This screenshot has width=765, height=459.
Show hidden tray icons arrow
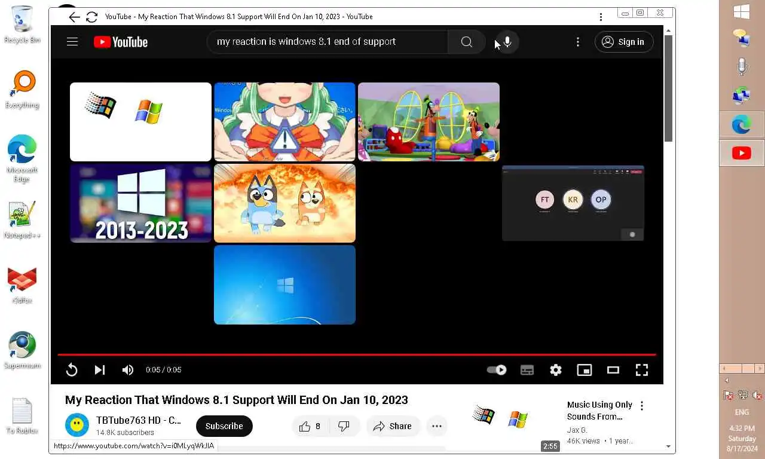tap(727, 381)
